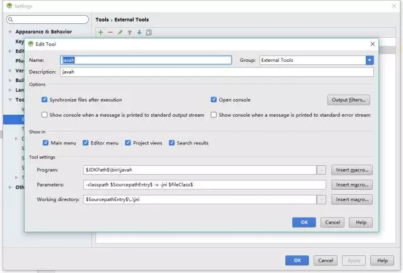403x273 pixels.
Task: Click the Program path input field
Action: [200, 170]
